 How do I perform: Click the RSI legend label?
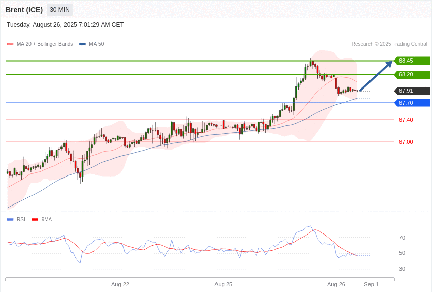[21, 219]
